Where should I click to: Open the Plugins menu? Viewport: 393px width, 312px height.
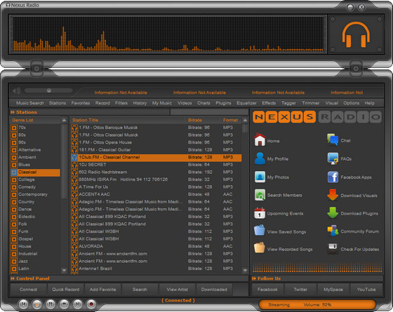pos(223,103)
